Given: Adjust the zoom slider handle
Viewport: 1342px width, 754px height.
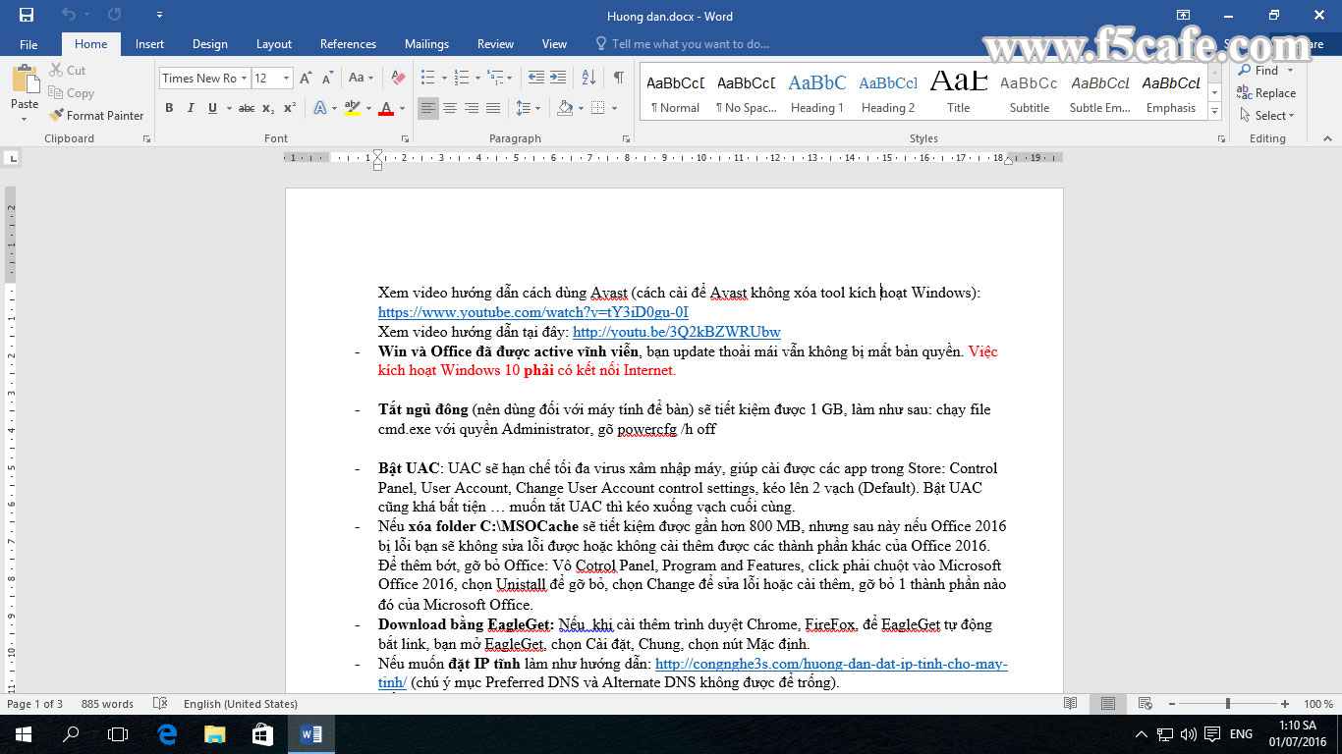Looking at the screenshot, I should (x=1227, y=704).
